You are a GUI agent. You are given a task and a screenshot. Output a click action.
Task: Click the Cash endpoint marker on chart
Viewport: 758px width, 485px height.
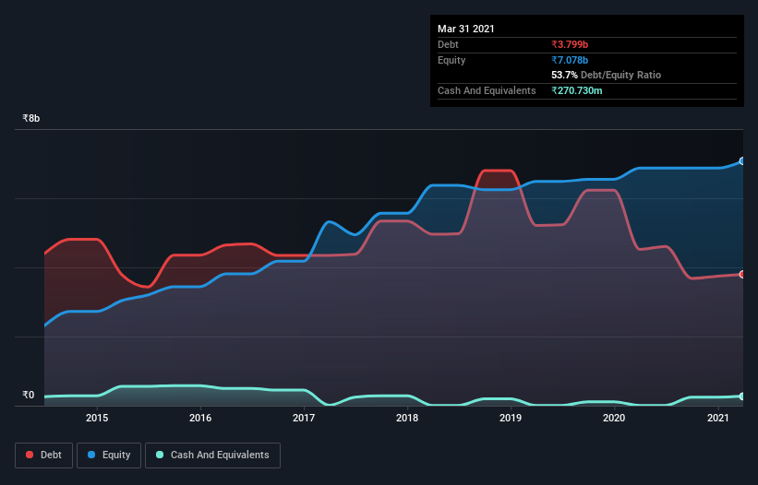pyautogui.click(x=742, y=396)
